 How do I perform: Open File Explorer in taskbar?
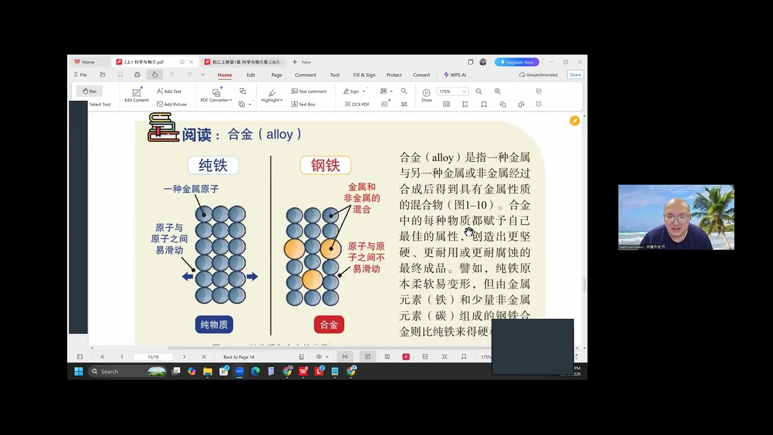click(208, 372)
